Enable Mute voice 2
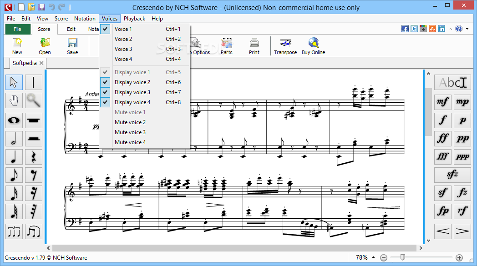The image size is (477, 266). 145,122
